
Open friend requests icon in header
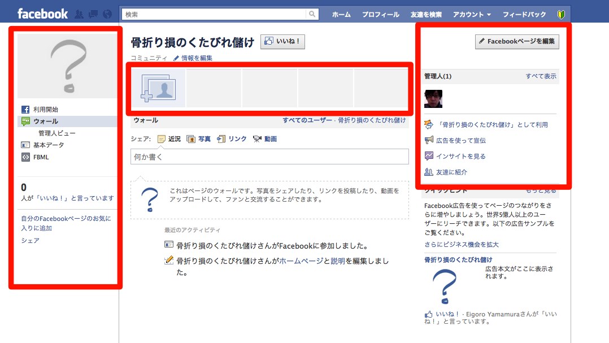[x=79, y=14]
